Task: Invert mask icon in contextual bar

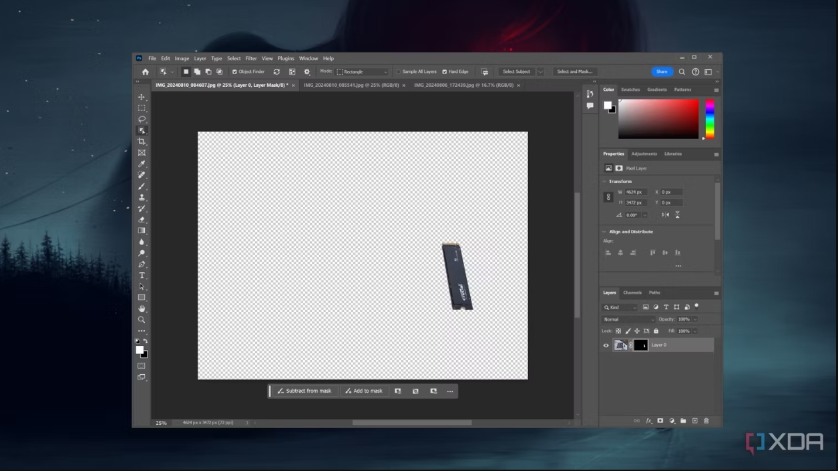Action: [415, 391]
